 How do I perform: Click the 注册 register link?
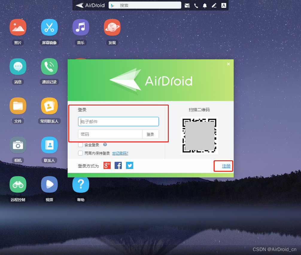(226, 166)
